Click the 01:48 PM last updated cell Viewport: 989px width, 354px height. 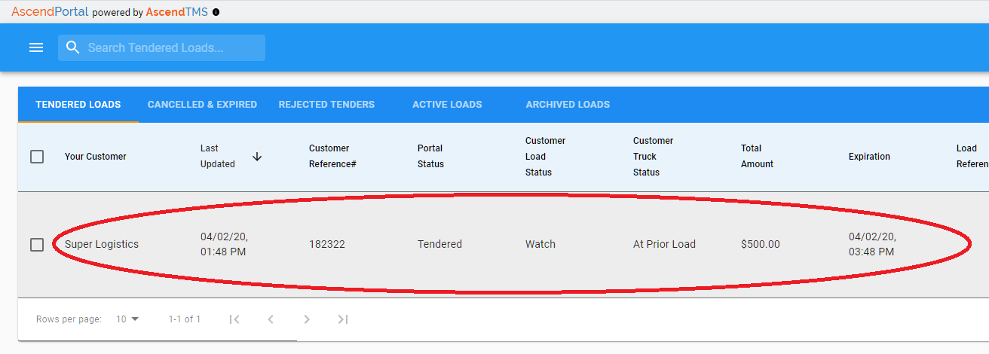pyautogui.click(x=224, y=244)
